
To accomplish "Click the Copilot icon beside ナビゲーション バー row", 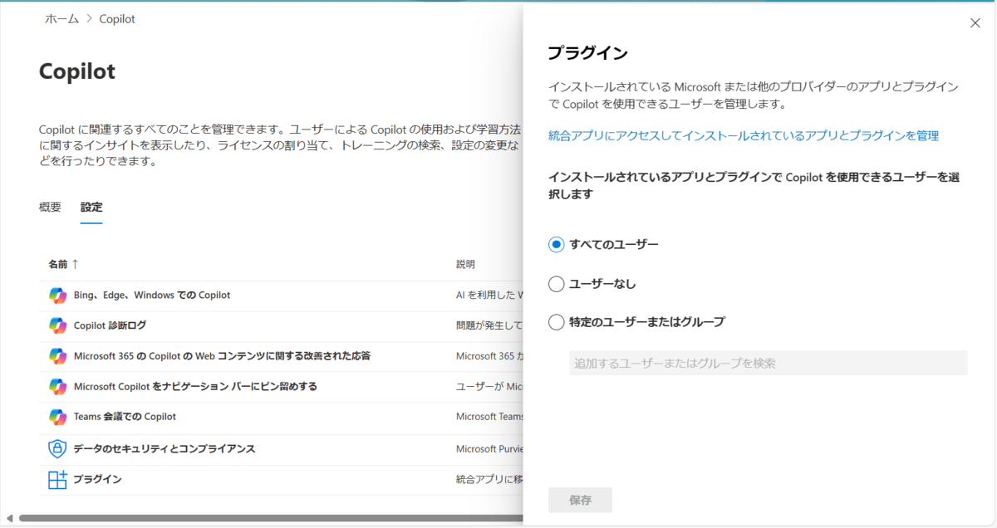I will (57, 386).
